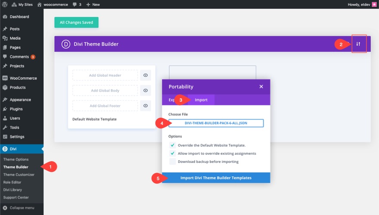Click Choose File field with JSON filename
This screenshot has width=379, height=215.
[216, 123]
